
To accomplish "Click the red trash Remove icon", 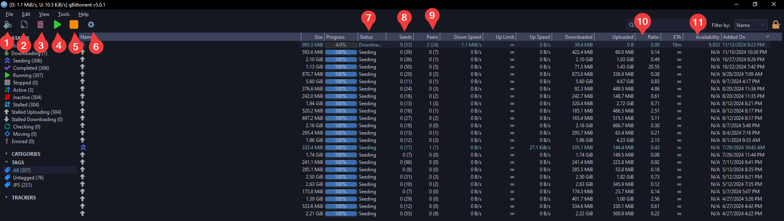I will tap(40, 25).
